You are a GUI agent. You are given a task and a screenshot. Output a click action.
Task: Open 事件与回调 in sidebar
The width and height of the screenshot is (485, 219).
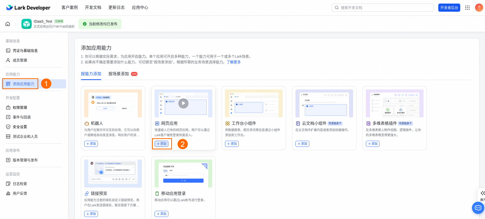pos(22,117)
